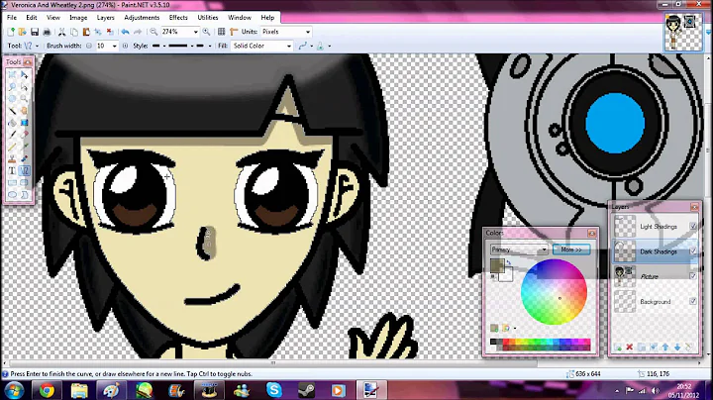Select the Text tool
The height and width of the screenshot is (400, 713).
click(12, 170)
